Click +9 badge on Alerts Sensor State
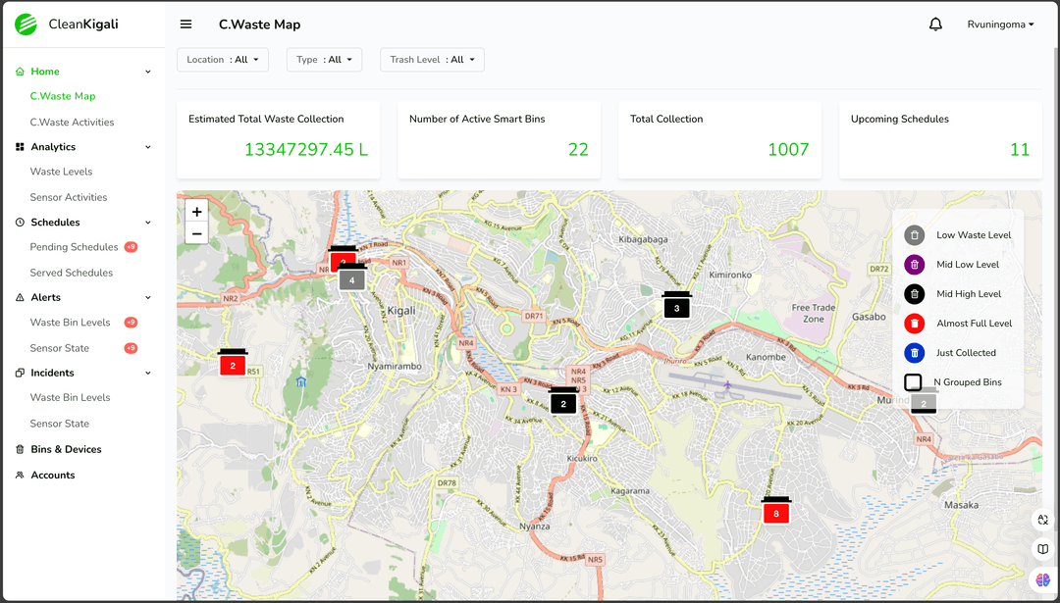The image size is (1060, 603). pyautogui.click(x=132, y=348)
